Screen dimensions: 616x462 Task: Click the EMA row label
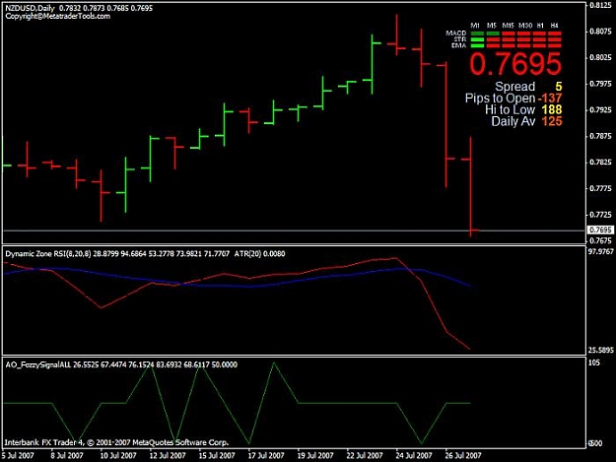(459, 45)
